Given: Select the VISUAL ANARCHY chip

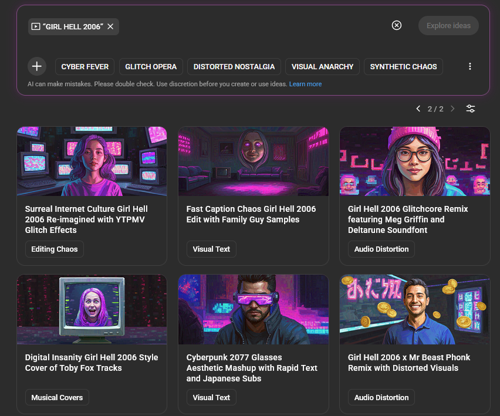Looking at the screenshot, I should 322,67.
